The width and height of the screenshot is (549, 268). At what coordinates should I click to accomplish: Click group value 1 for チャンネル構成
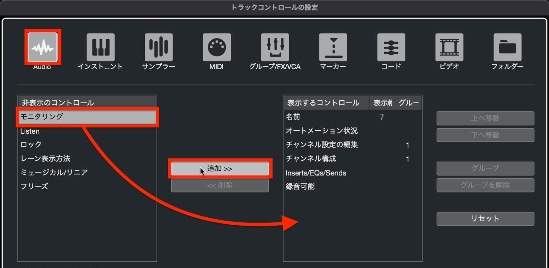[x=408, y=159]
